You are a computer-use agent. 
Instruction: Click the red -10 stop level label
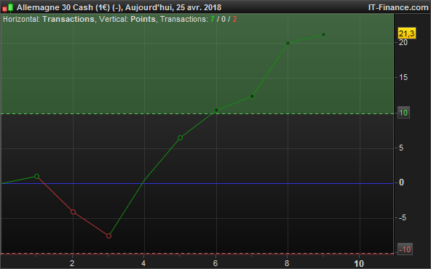[x=405, y=249]
